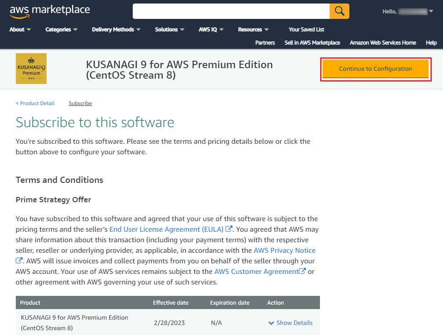
Task: Open the AWS Customer Agreement link
Action: (x=257, y=271)
